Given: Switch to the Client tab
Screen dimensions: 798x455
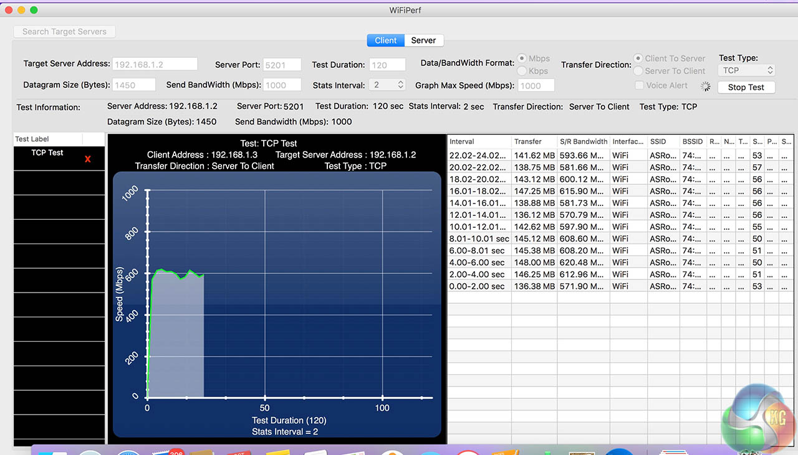Looking at the screenshot, I should point(385,40).
